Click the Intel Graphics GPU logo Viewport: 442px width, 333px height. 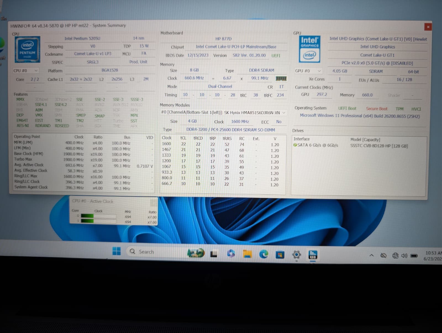click(309, 49)
